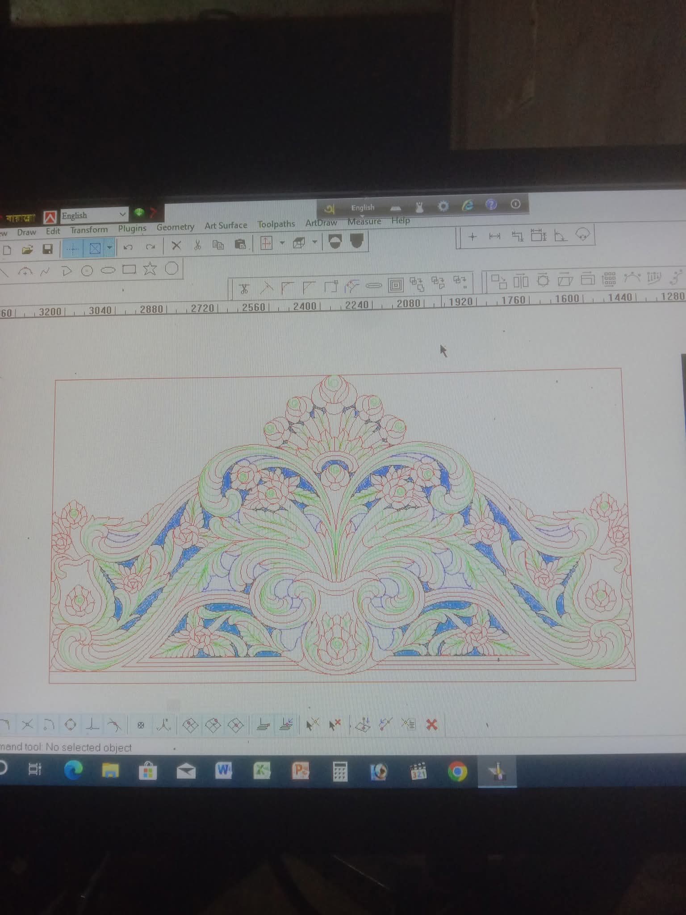Click the red view-plane grid icon
This screenshot has width=686, height=915.
pyautogui.click(x=266, y=243)
